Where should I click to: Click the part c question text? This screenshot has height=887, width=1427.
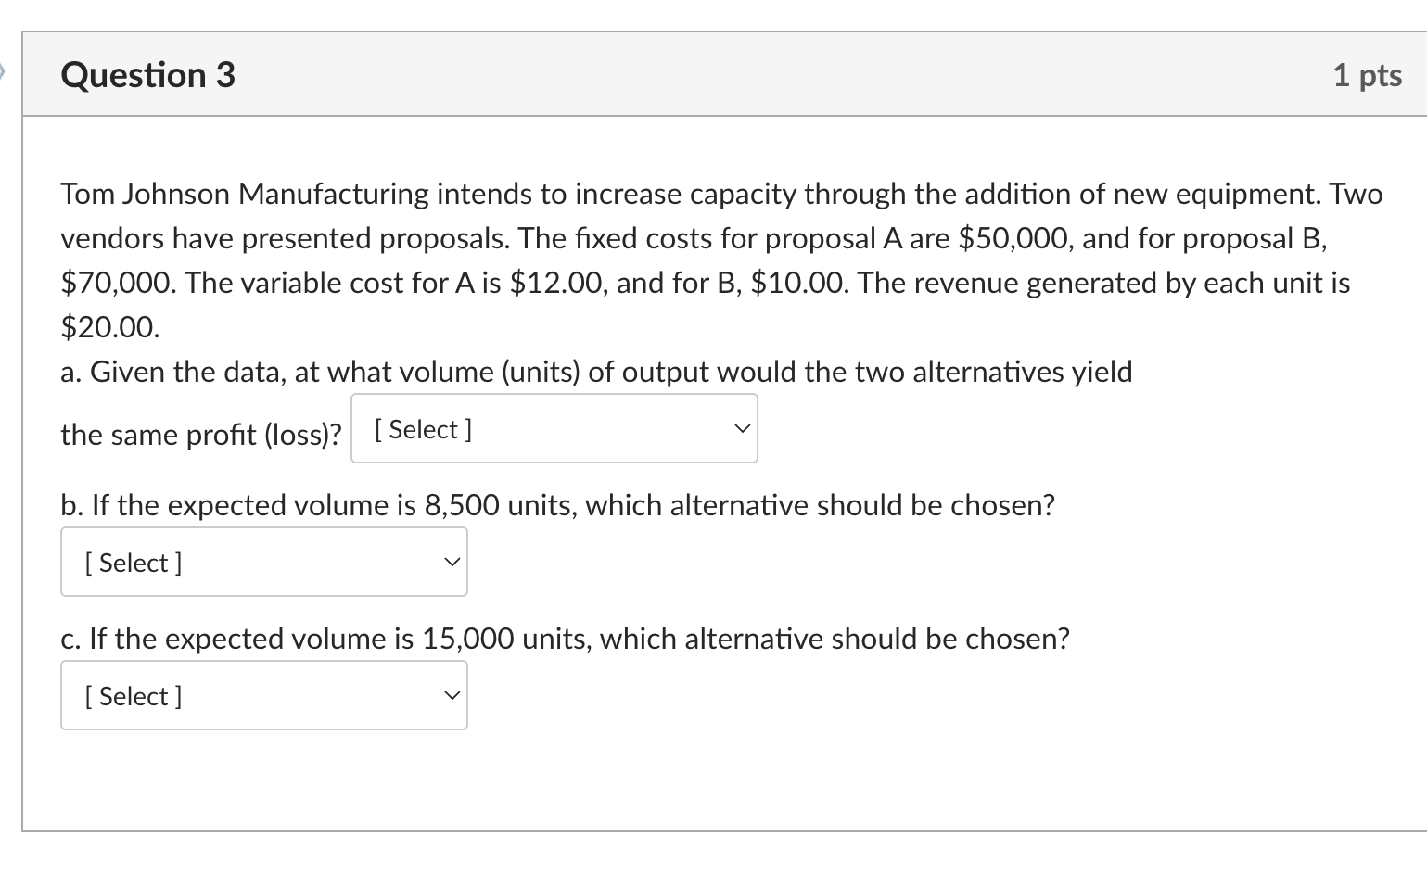point(565,639)
